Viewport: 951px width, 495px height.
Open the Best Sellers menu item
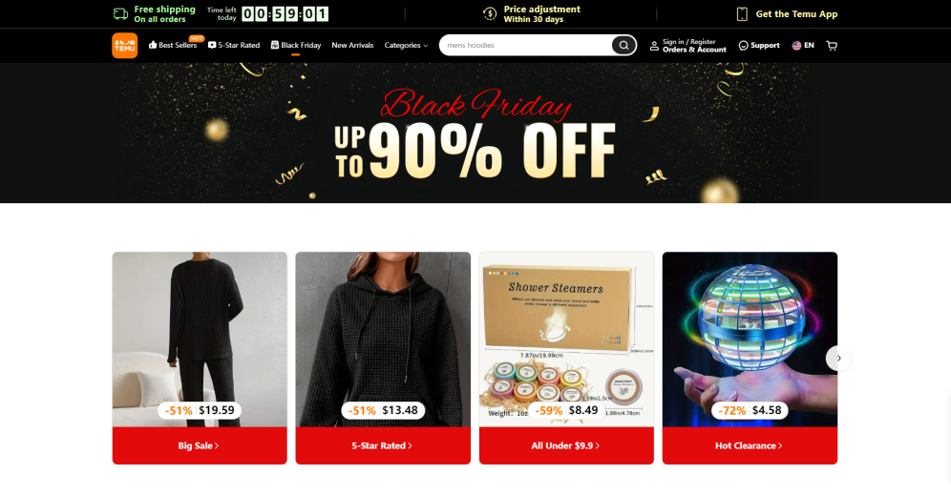click(173, 46)
